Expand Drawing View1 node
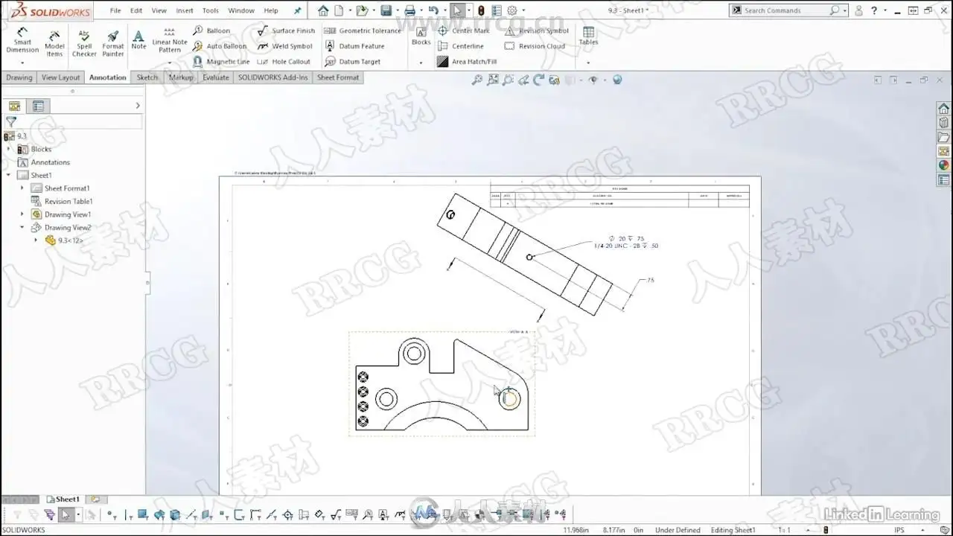953x536 pixels. (22, 214)
